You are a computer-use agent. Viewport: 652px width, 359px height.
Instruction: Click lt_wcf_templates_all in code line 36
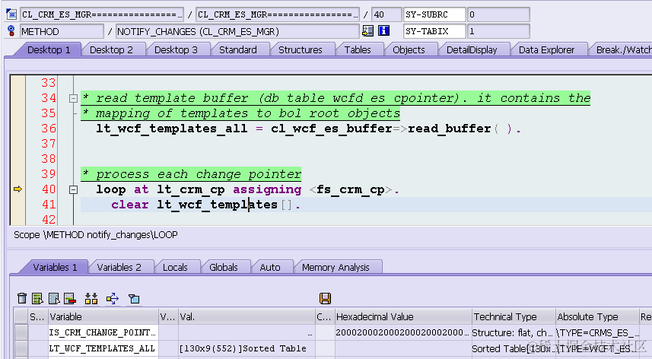point(172,129)
